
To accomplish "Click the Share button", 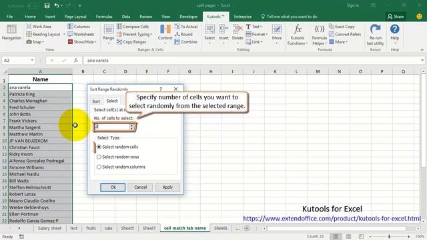I will click(x=396, y=17).
